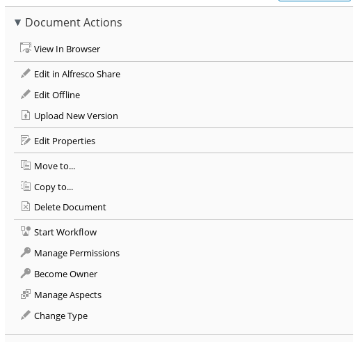
Task: Click the Manage Permissions key icon
Action: click(x=26, y=252)
